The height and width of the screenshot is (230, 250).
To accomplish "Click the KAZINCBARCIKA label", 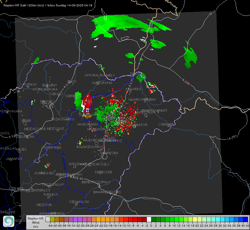I will [x=45, y=89].
